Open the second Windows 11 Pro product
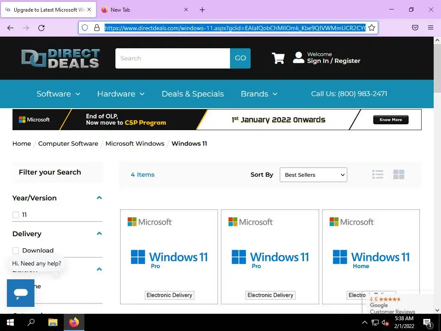Screen dimensions: 441x331 click(270, 257)
